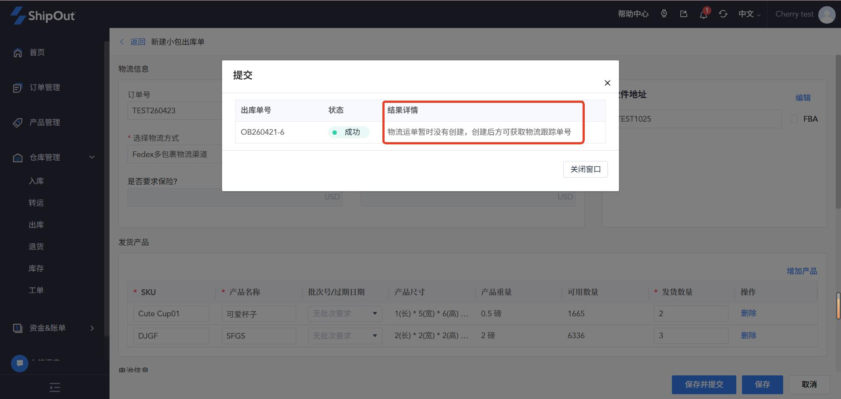Screen dimensions: 841x399
Task: Click the export share icon in header
Action: coord(684,14)
